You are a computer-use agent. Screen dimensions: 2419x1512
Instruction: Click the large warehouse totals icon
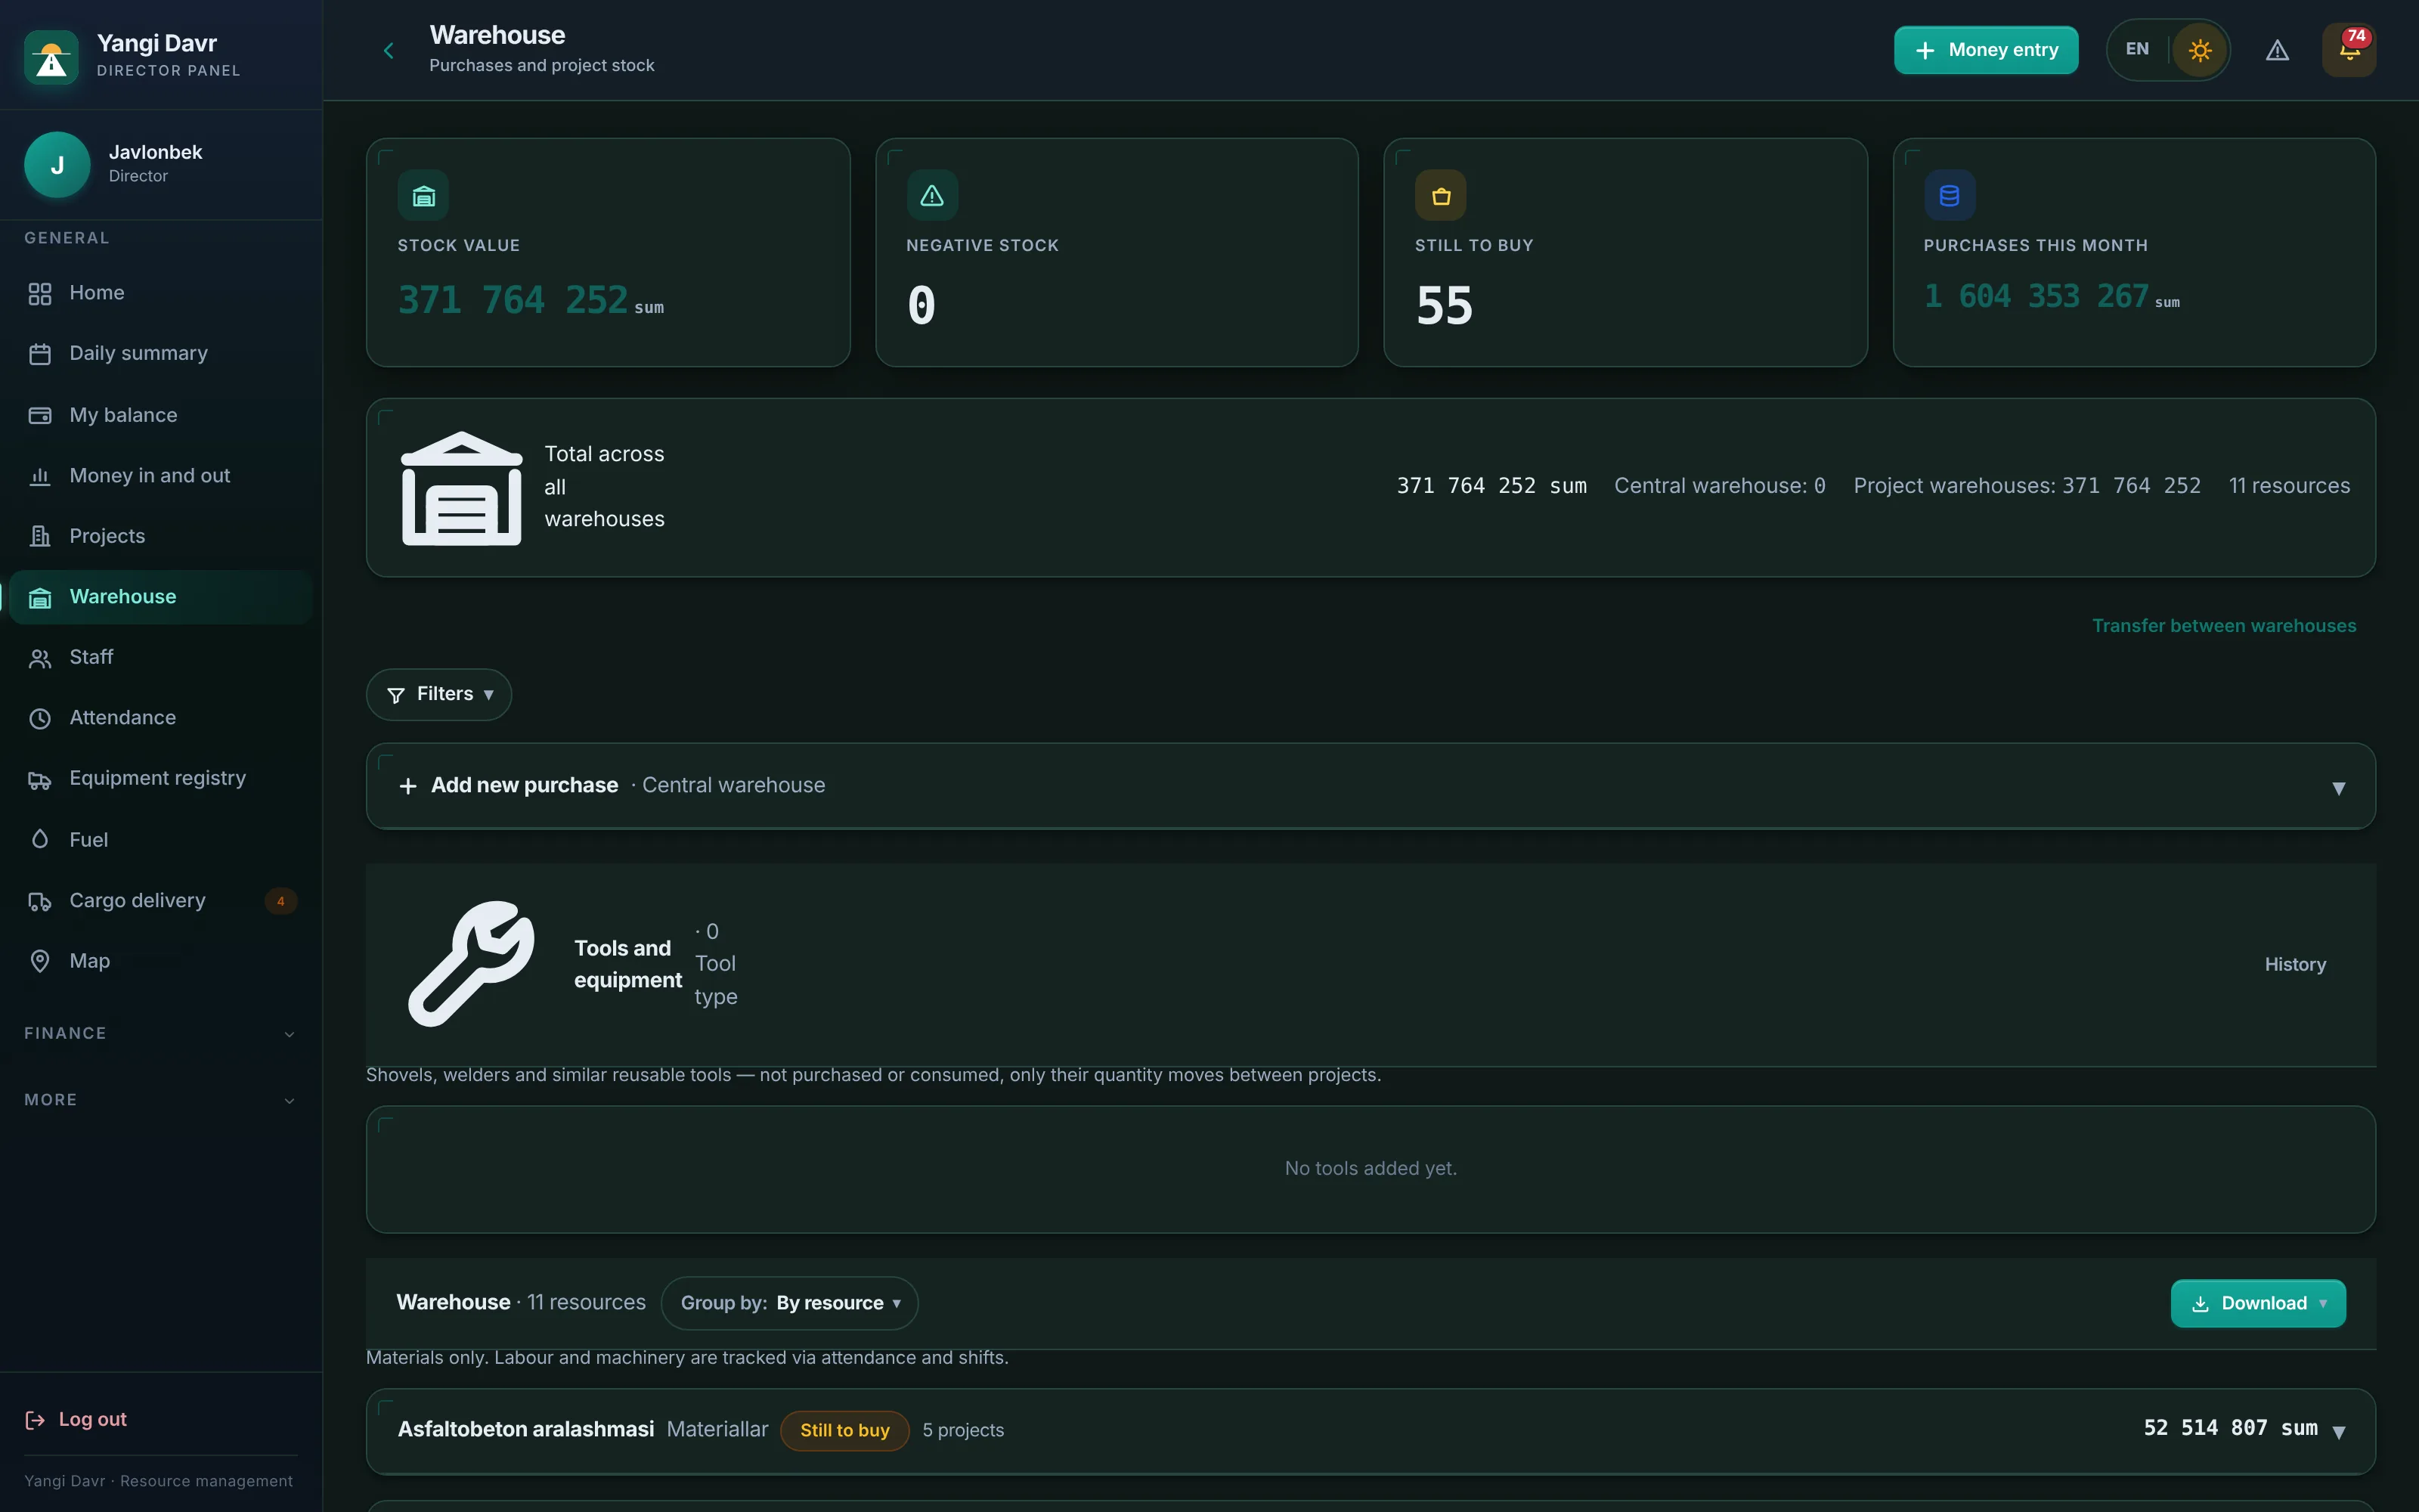[462, 488]
